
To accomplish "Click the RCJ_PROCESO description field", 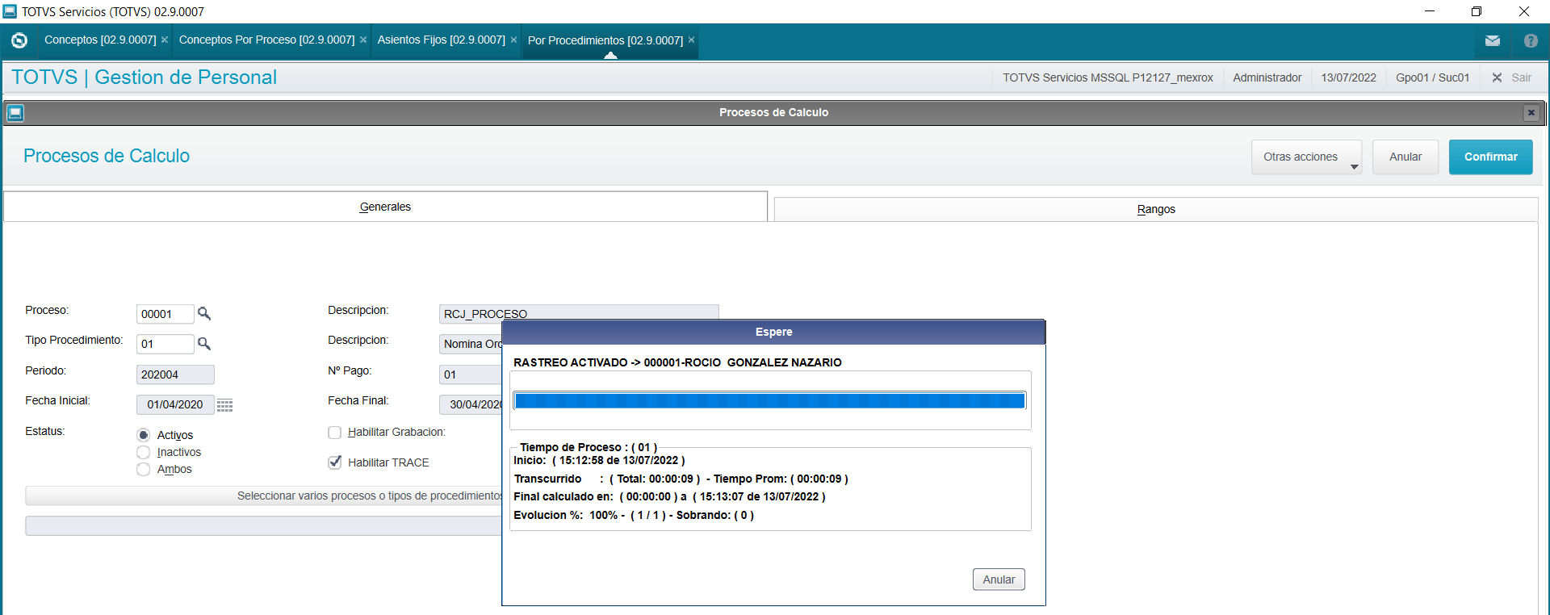I will pos(578,312).
